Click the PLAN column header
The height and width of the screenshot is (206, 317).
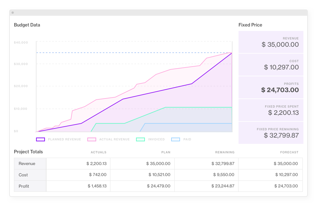[x=166, y=152]
